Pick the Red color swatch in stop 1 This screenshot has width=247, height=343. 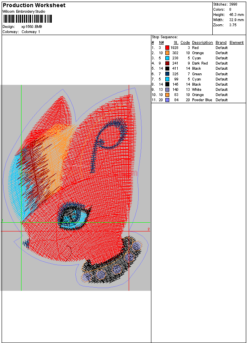[167, 48]
